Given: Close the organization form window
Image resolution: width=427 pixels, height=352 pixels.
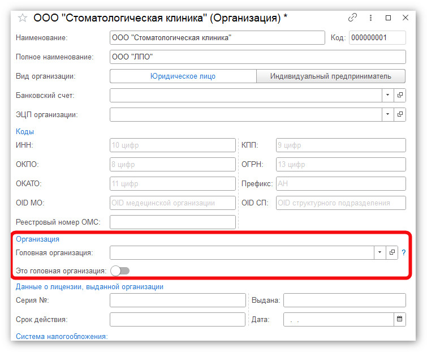Looking at the screenshot, I should (x=406, y=18).
